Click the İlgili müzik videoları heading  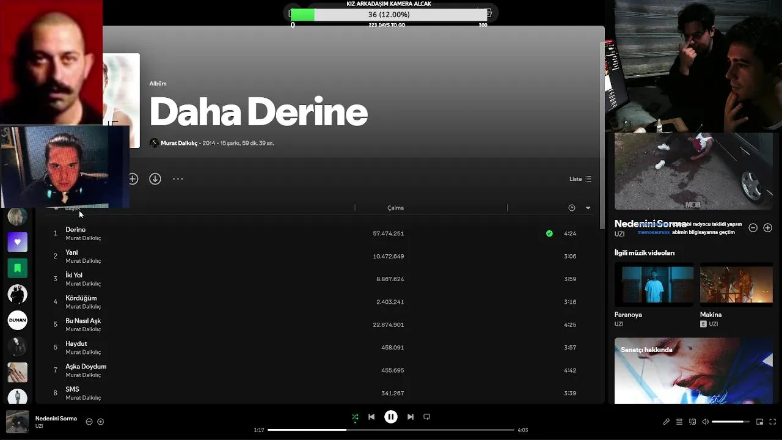click(645, 252)
